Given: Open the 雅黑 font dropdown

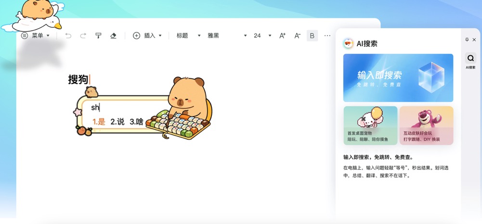Looking at the screenshot, I should pos(227,36).
